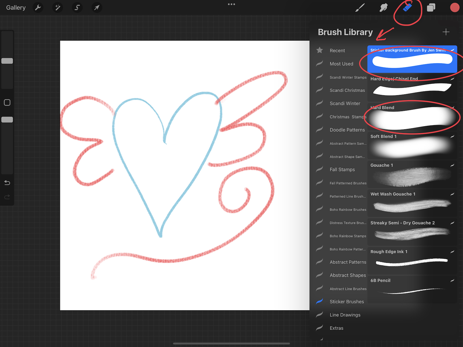The image size is (463, 347).
Task: Open the Actions menu with the wrench icon
Action: (x=38, y=7)
